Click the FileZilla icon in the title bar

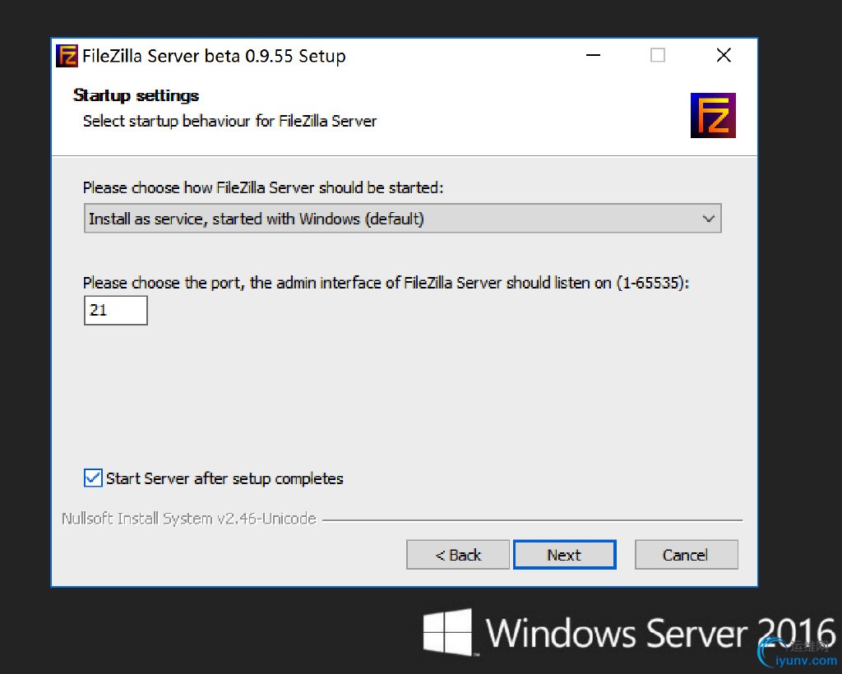tap(67, 56)
